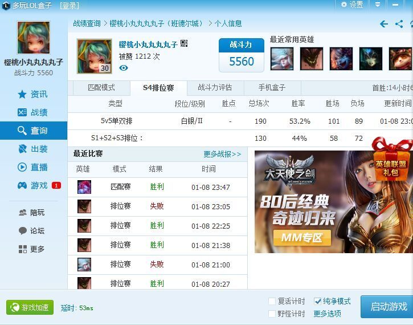Click the 战斗力 5560 score box
Image resolution: width=413 pixels, height=325 pixels.
coord(242,55)
